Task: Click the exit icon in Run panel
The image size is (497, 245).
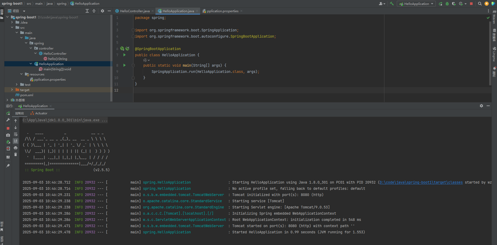Action: pyautogui.click(x=8, y=149)
